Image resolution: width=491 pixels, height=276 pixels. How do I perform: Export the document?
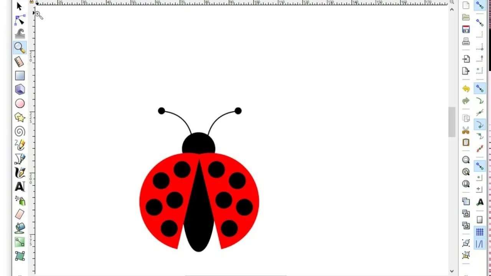(x=466, y=71)
